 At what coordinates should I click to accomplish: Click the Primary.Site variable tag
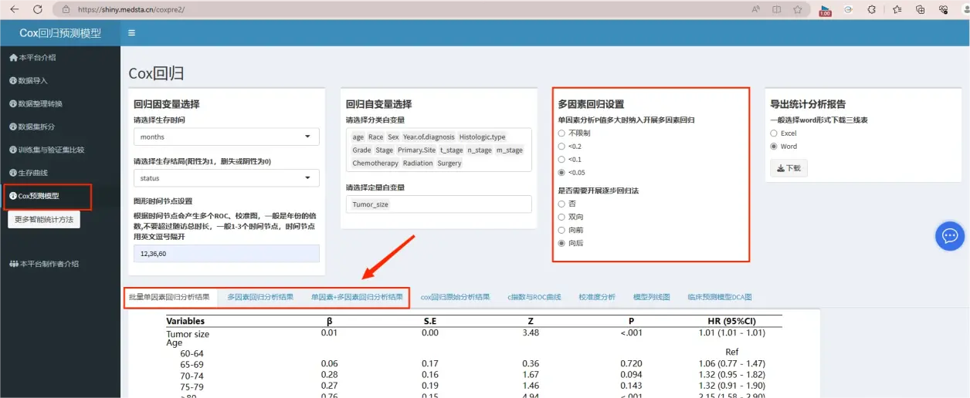pos(417,150)
